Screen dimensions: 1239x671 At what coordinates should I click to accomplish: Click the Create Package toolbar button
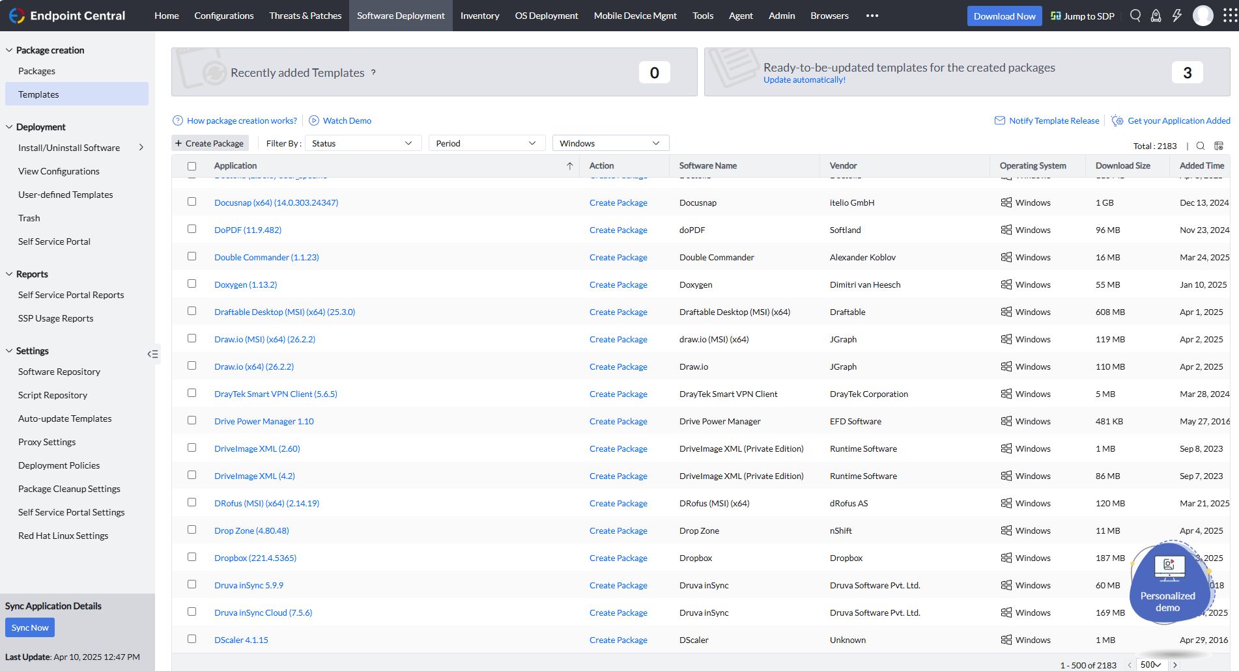coord(209,143)
